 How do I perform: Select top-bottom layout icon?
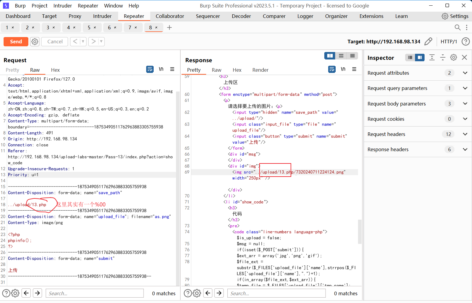pyautogui.click(x=341, y=56)
